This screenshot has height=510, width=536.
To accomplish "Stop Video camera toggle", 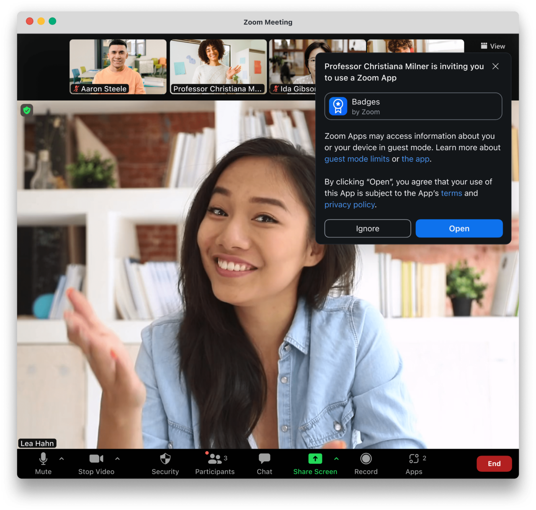I will (x=96, y=464).
